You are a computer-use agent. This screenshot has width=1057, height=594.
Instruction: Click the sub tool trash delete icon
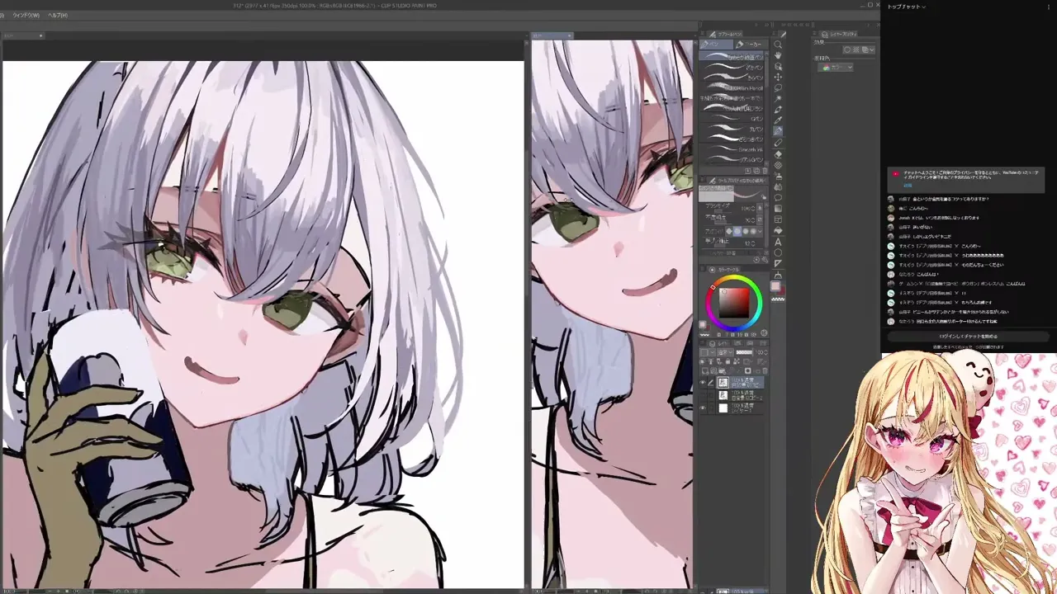pos(765,171)
